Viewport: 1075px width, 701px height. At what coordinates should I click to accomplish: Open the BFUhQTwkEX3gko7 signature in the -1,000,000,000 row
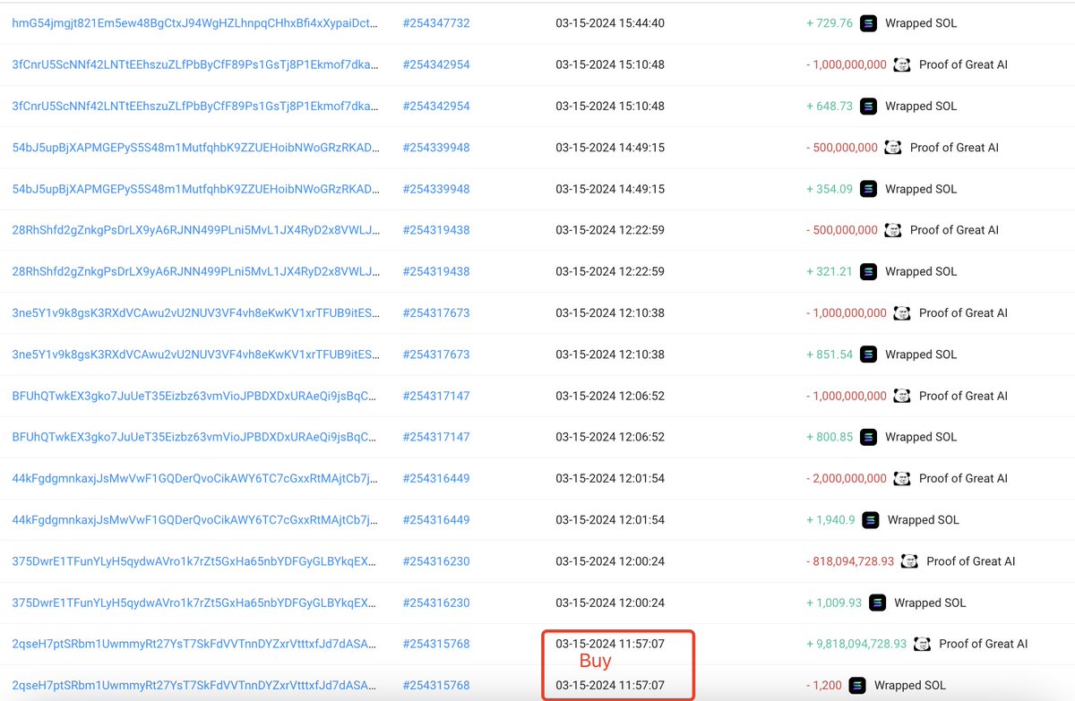point(194,396)
